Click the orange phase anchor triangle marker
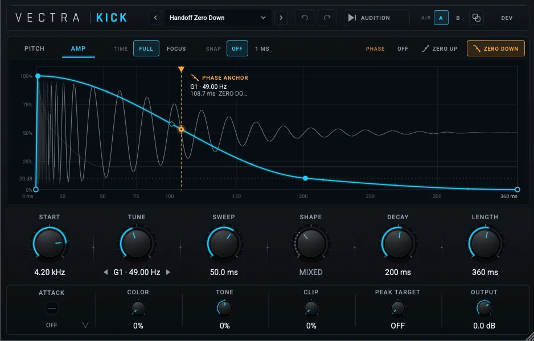 click(x=181, y=69)
